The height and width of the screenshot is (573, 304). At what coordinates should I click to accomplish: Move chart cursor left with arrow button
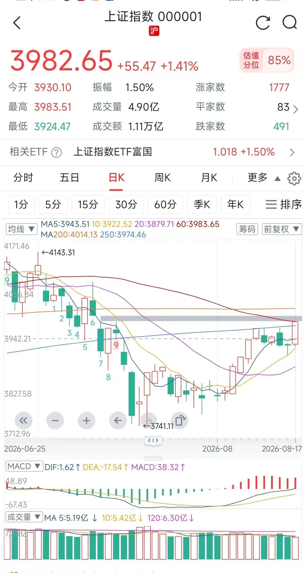click(x=118, y=420)
